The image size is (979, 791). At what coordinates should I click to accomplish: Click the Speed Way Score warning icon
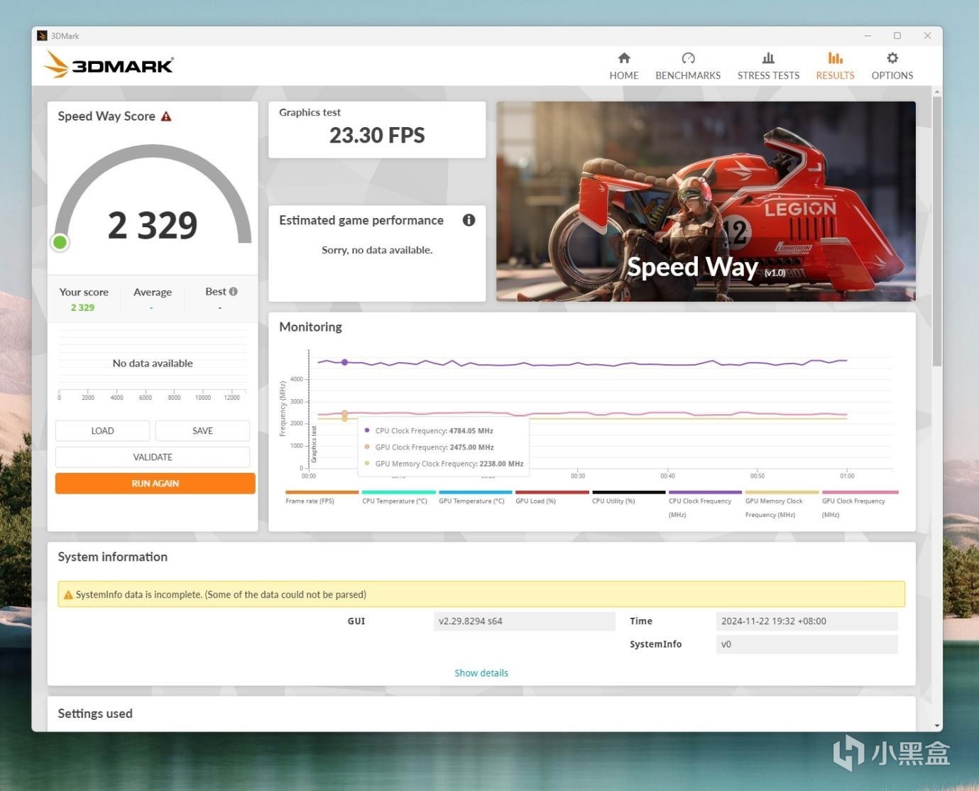166,116
